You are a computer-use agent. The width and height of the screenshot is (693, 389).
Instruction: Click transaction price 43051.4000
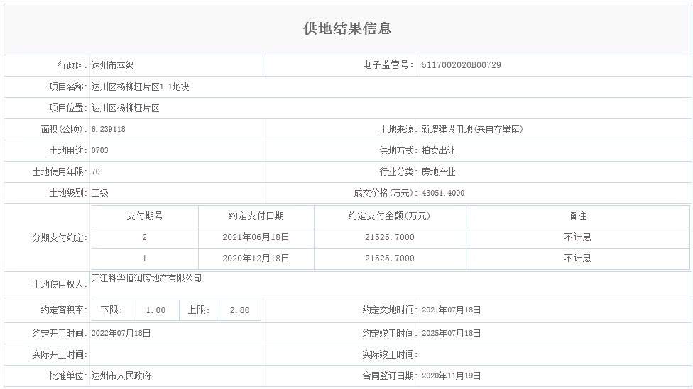[443, 193]
